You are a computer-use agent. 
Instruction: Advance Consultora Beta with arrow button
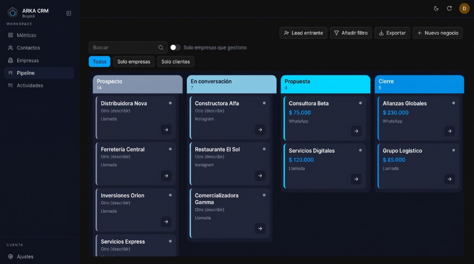point(356,131)
